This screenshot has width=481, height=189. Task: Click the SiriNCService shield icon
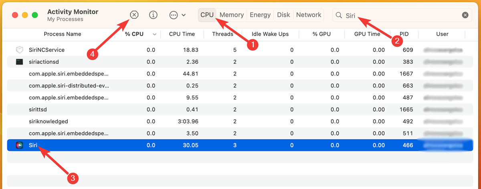20,50
